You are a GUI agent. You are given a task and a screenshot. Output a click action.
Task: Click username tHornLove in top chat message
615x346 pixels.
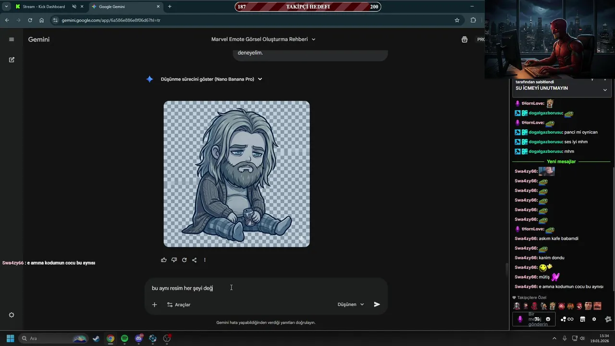pos(532,103)
